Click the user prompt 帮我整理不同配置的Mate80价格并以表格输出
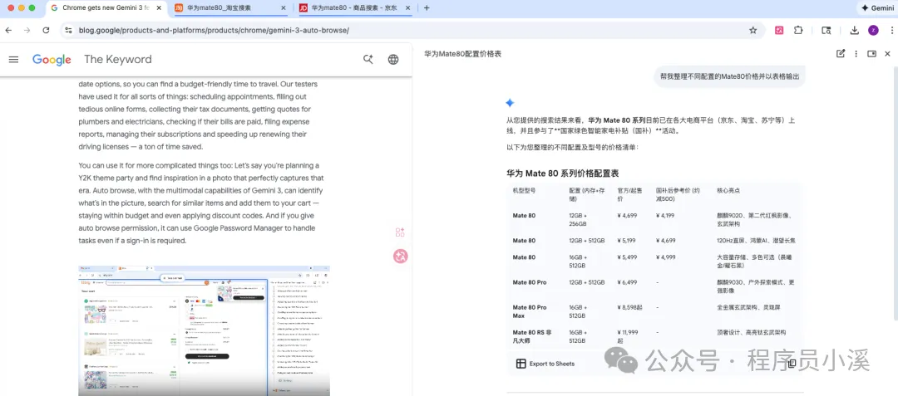Image resolution: width=898 pixels, height=396 pixels. coord(729,76)
